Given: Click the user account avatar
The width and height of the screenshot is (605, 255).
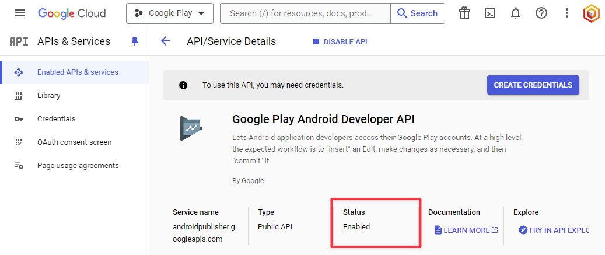Looking at the screenshot, I should (592, 13).
